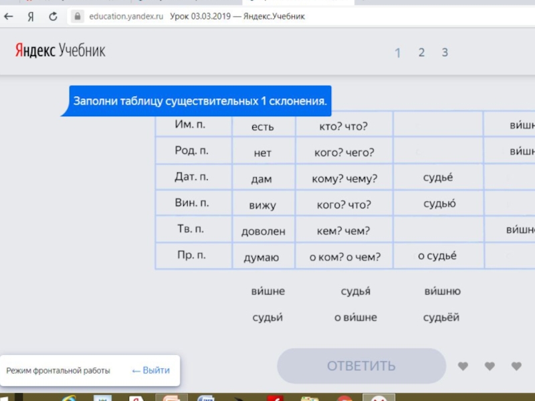Select the word tile 'судья́'

tap(356, 291)
